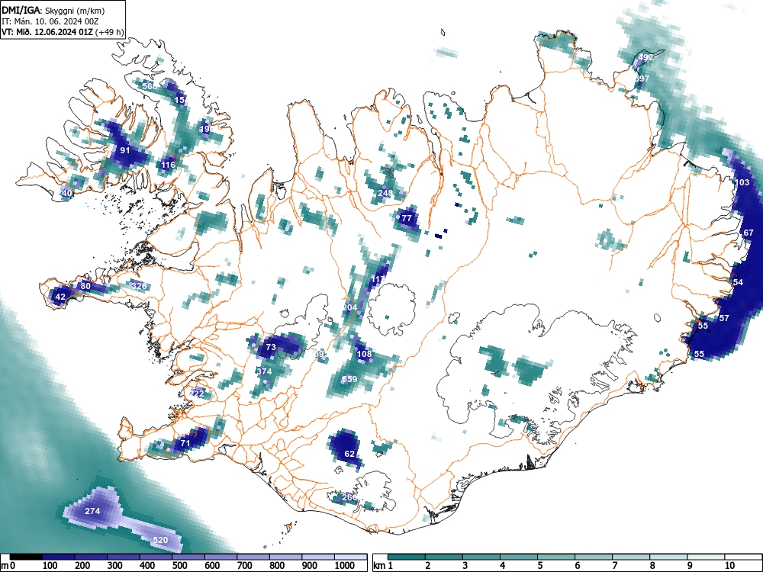Click the visibility value '374' on the map
This screenshot has height=572, width=763.
point(264,371)
